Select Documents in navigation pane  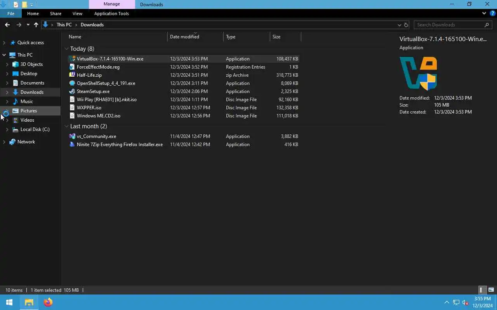pyautogui.click(x=32, y=83)
